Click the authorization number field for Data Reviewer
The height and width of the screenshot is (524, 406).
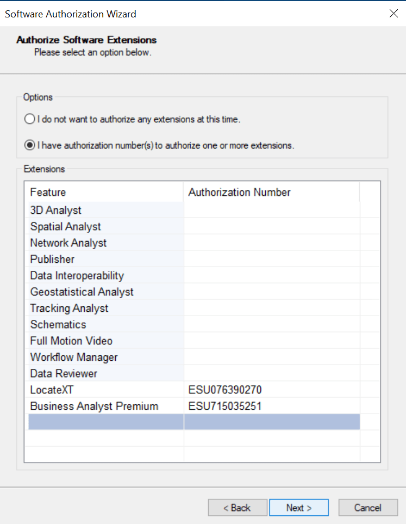(x=272, y=373)
